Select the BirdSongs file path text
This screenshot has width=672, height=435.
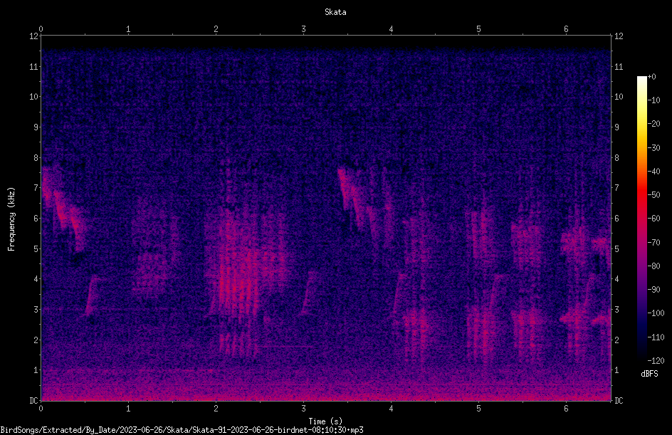click(182, 430)
